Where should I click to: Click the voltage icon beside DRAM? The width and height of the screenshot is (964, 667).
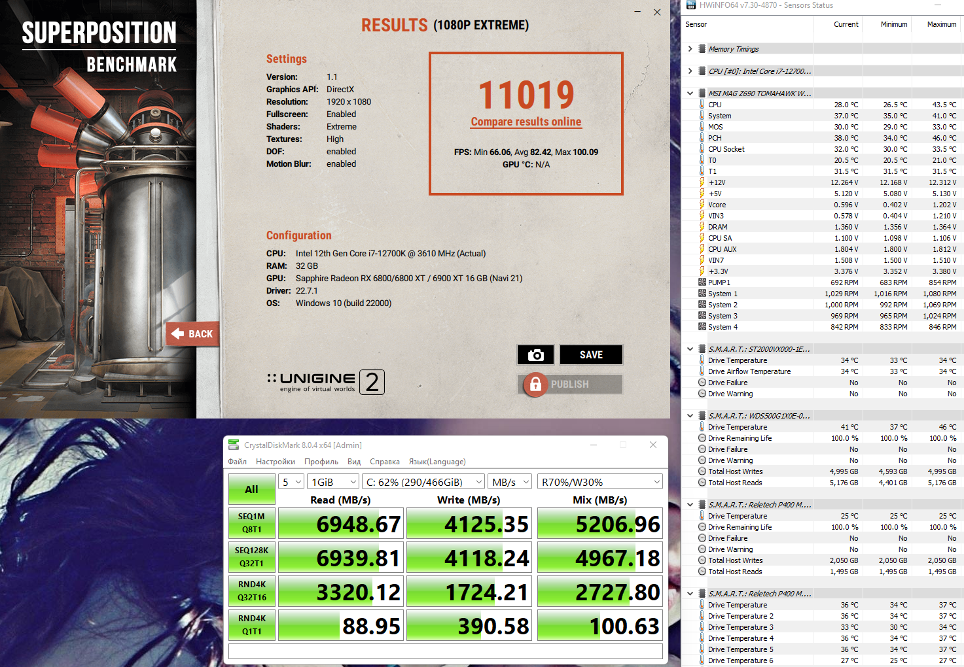click(702, 227)
